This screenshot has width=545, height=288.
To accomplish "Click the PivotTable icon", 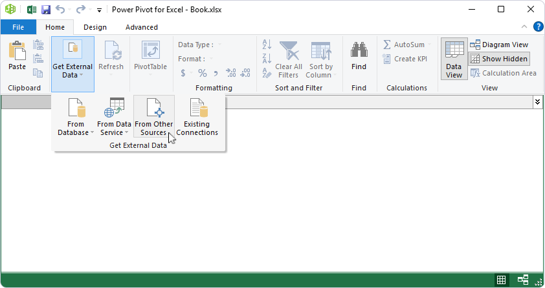I will 151,50.
